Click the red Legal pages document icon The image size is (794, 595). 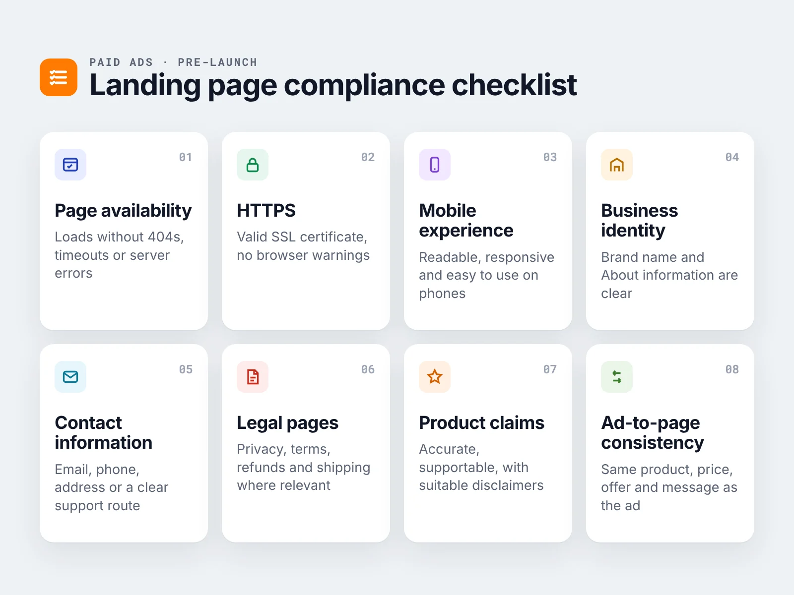(x=253, y=377)
